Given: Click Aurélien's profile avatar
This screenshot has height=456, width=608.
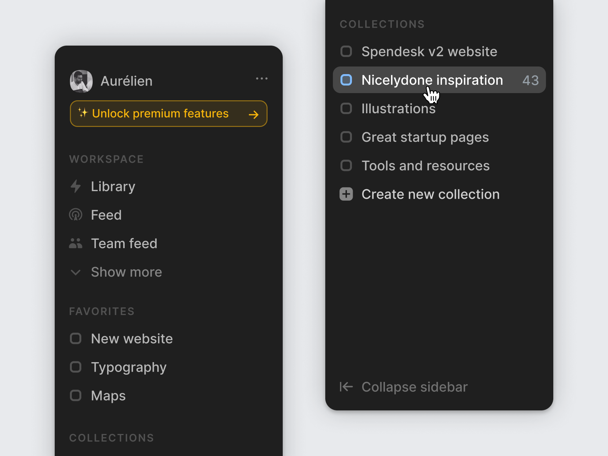Looking at the screenshot, I should 81,81.
